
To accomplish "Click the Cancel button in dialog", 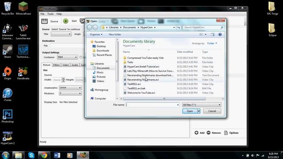I will click(212, 111).
